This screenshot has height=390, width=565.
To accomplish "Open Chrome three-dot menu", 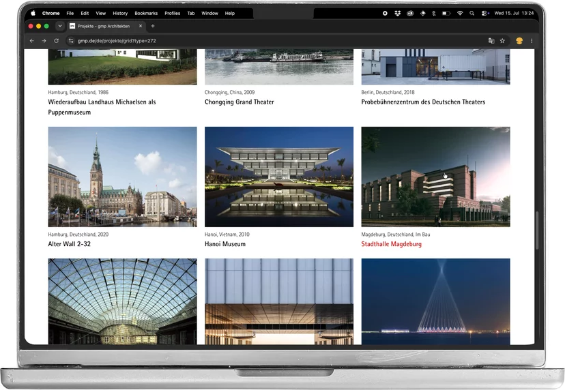I will 532,41.
